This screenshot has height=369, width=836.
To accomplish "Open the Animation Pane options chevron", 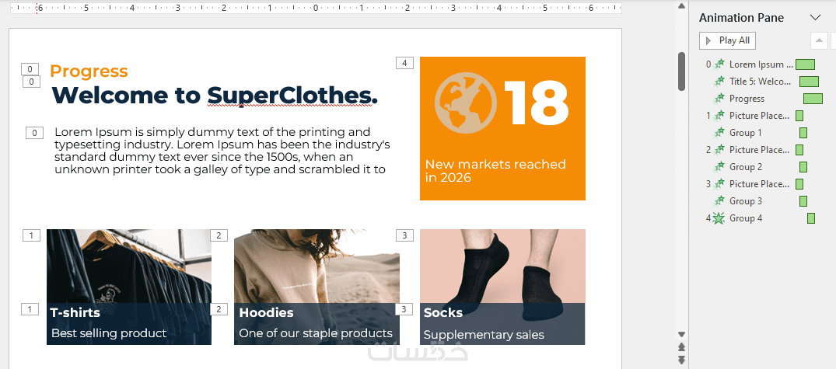I will click(815, 18).
